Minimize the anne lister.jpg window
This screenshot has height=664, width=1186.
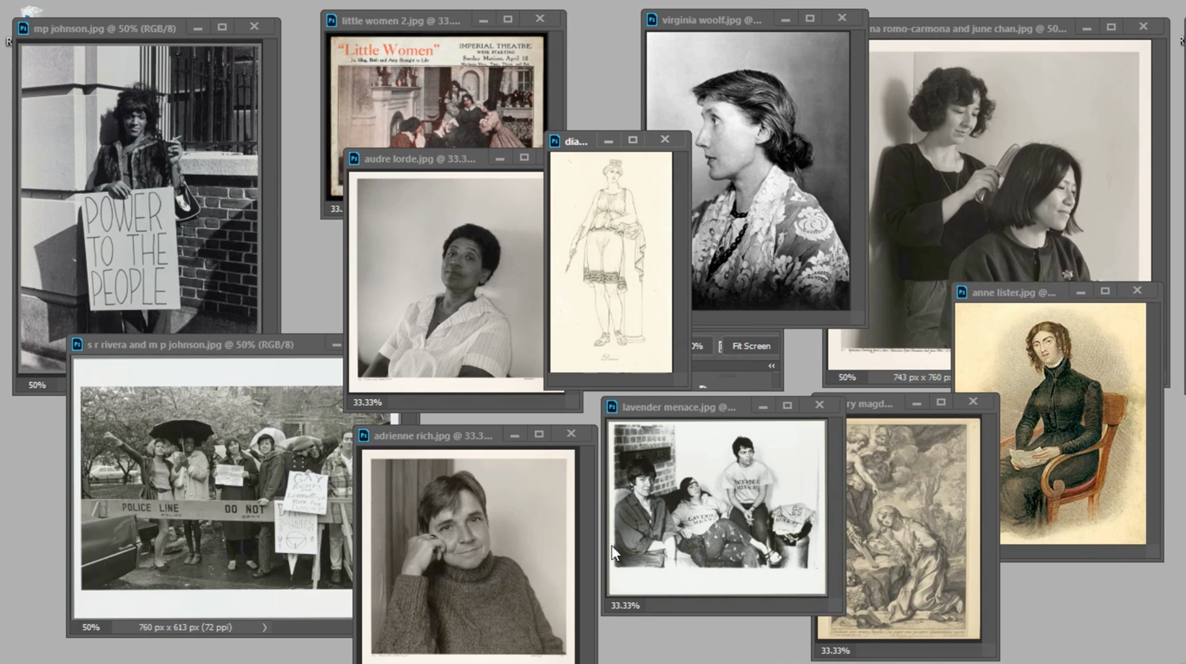click(1081, 293)
